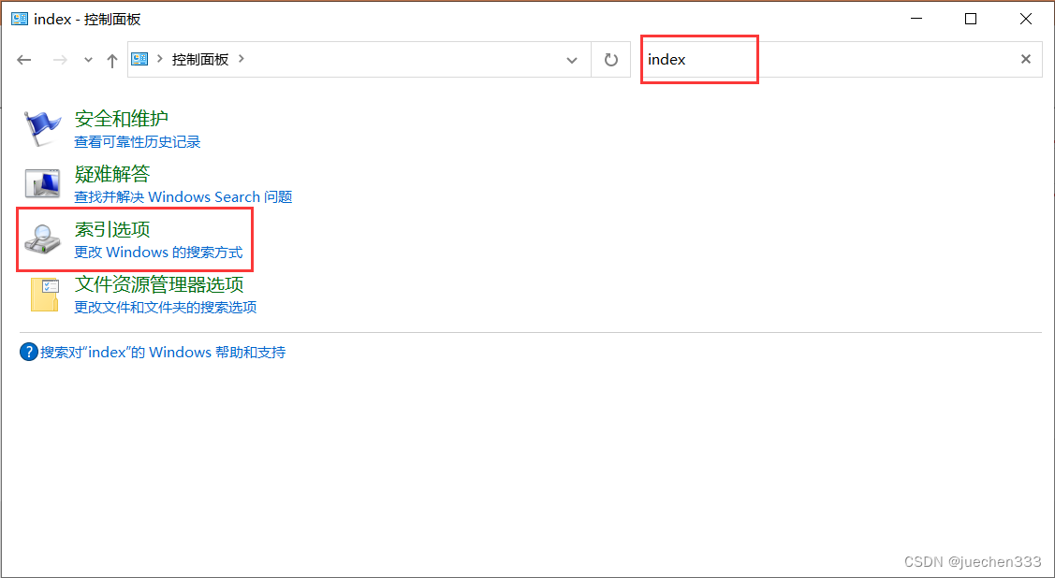Refresh the Control Panel results
The height and width of the screenshot is (578, 1055).
(x=611, y=60)
